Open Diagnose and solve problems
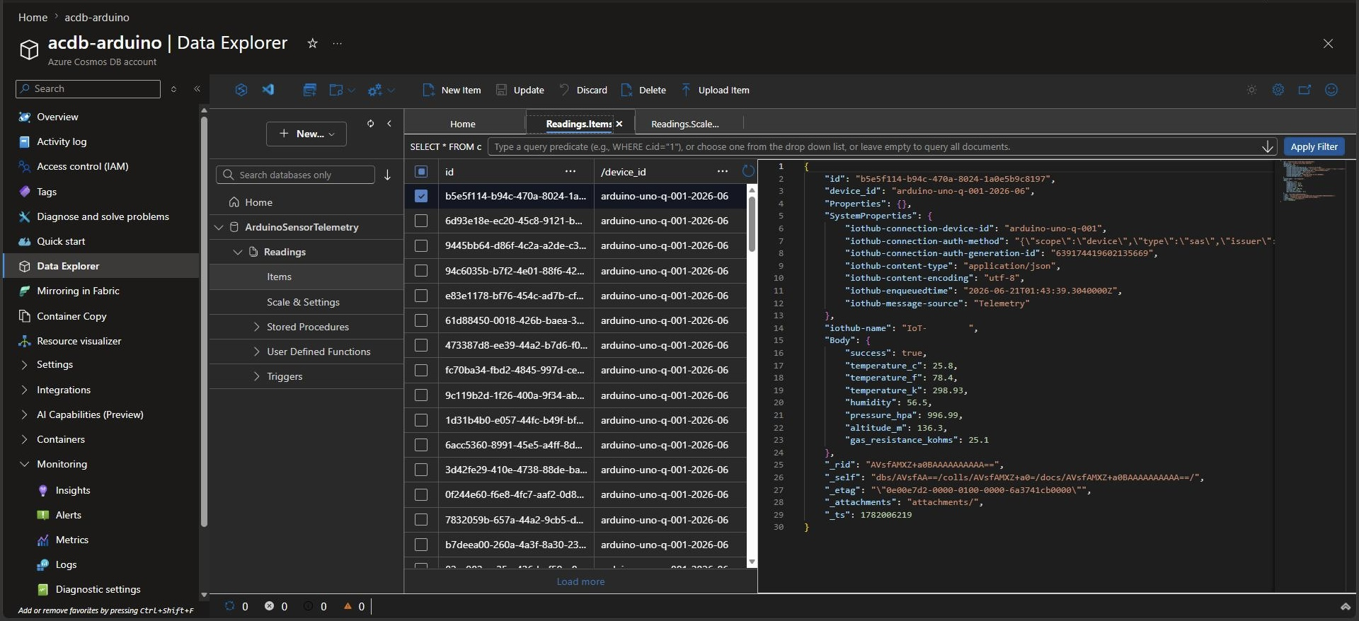The image size is (1359, 621). (103, 216)
